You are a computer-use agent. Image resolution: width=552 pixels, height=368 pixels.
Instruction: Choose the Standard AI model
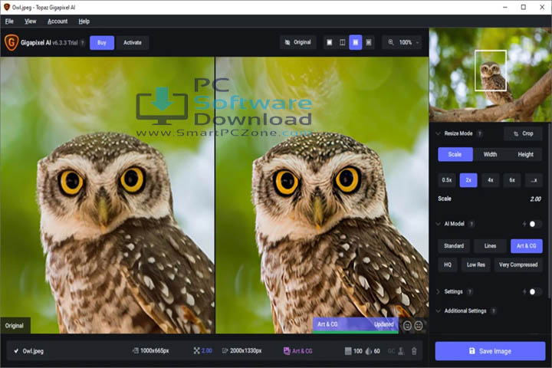(x=454, y=246)
